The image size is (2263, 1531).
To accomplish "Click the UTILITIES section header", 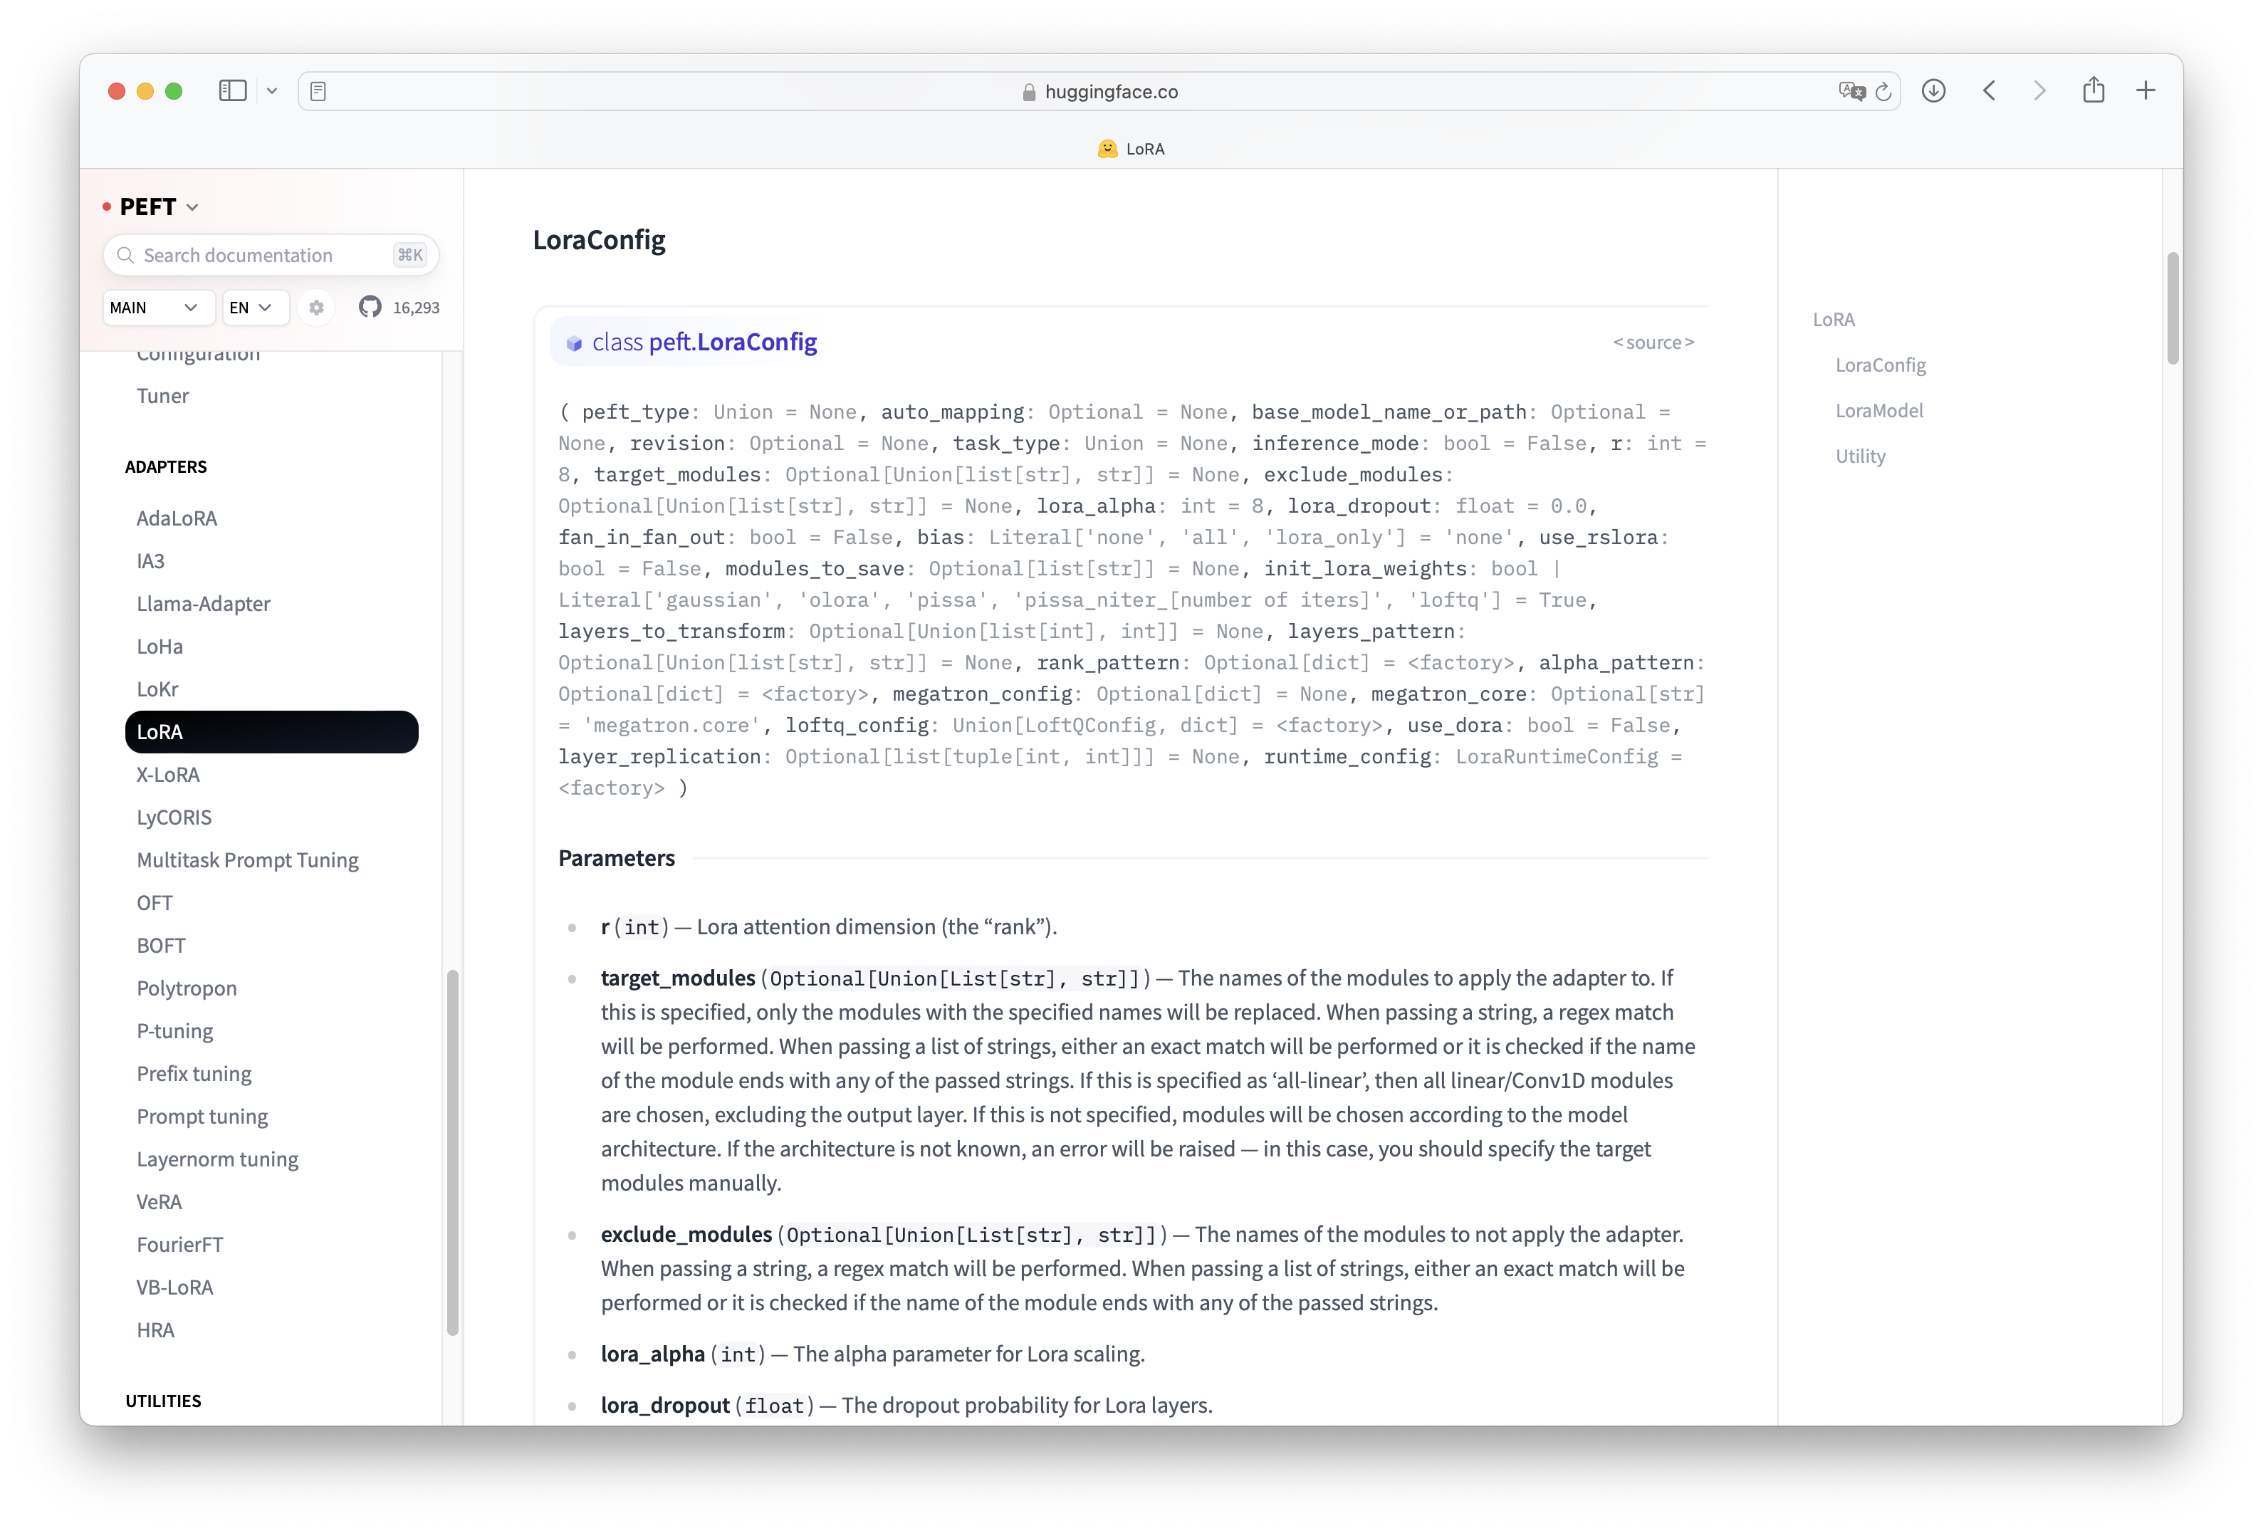I will tap(162, 1401).
